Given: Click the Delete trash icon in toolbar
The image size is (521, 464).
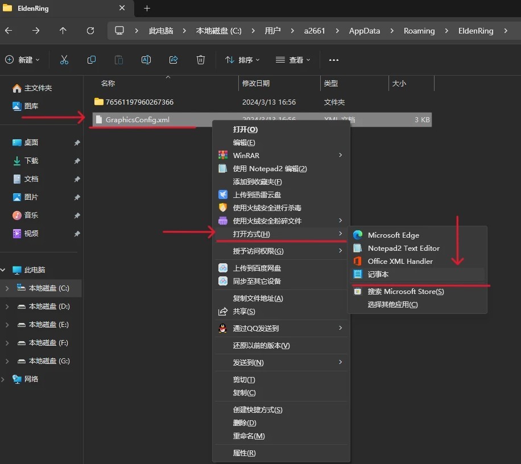Looking at the screenshot, I should tap(201, 60).
